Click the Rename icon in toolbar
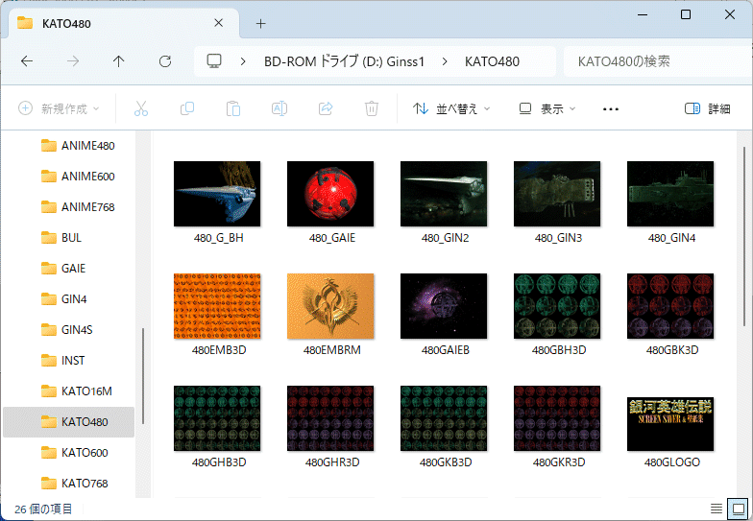 279,109
